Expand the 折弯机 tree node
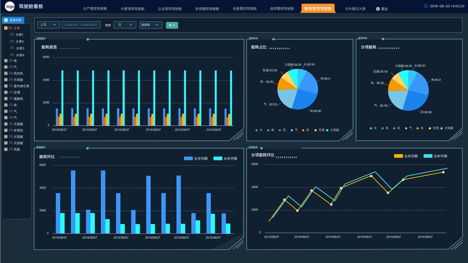Image resolution: width=468 pixels, height=263 pixels. point(6,130)
